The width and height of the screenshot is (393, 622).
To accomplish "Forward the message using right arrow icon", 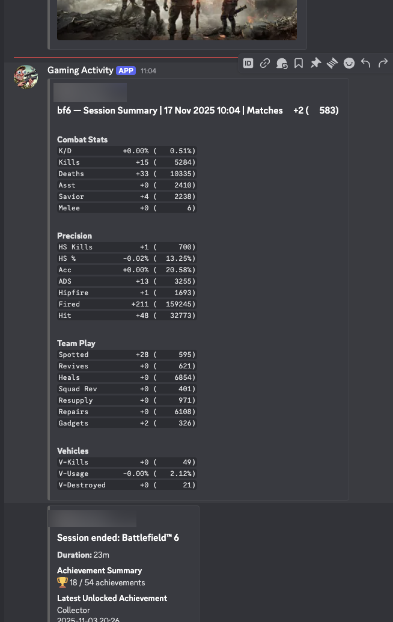I will (x=383, y=63).
